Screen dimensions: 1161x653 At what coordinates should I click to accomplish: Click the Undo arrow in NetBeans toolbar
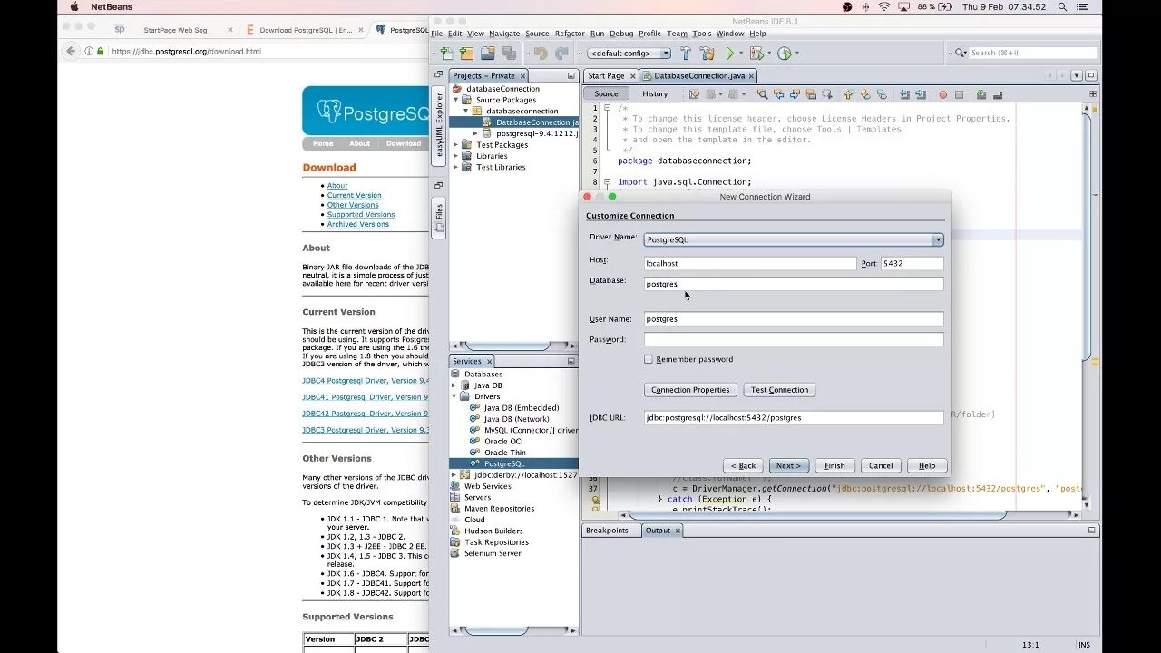(541, 54)
